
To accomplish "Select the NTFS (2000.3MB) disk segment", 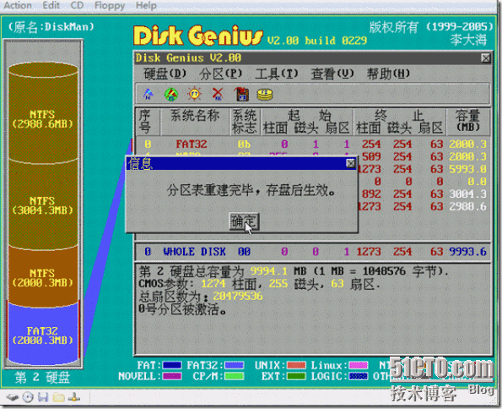I will pos(42,278).
